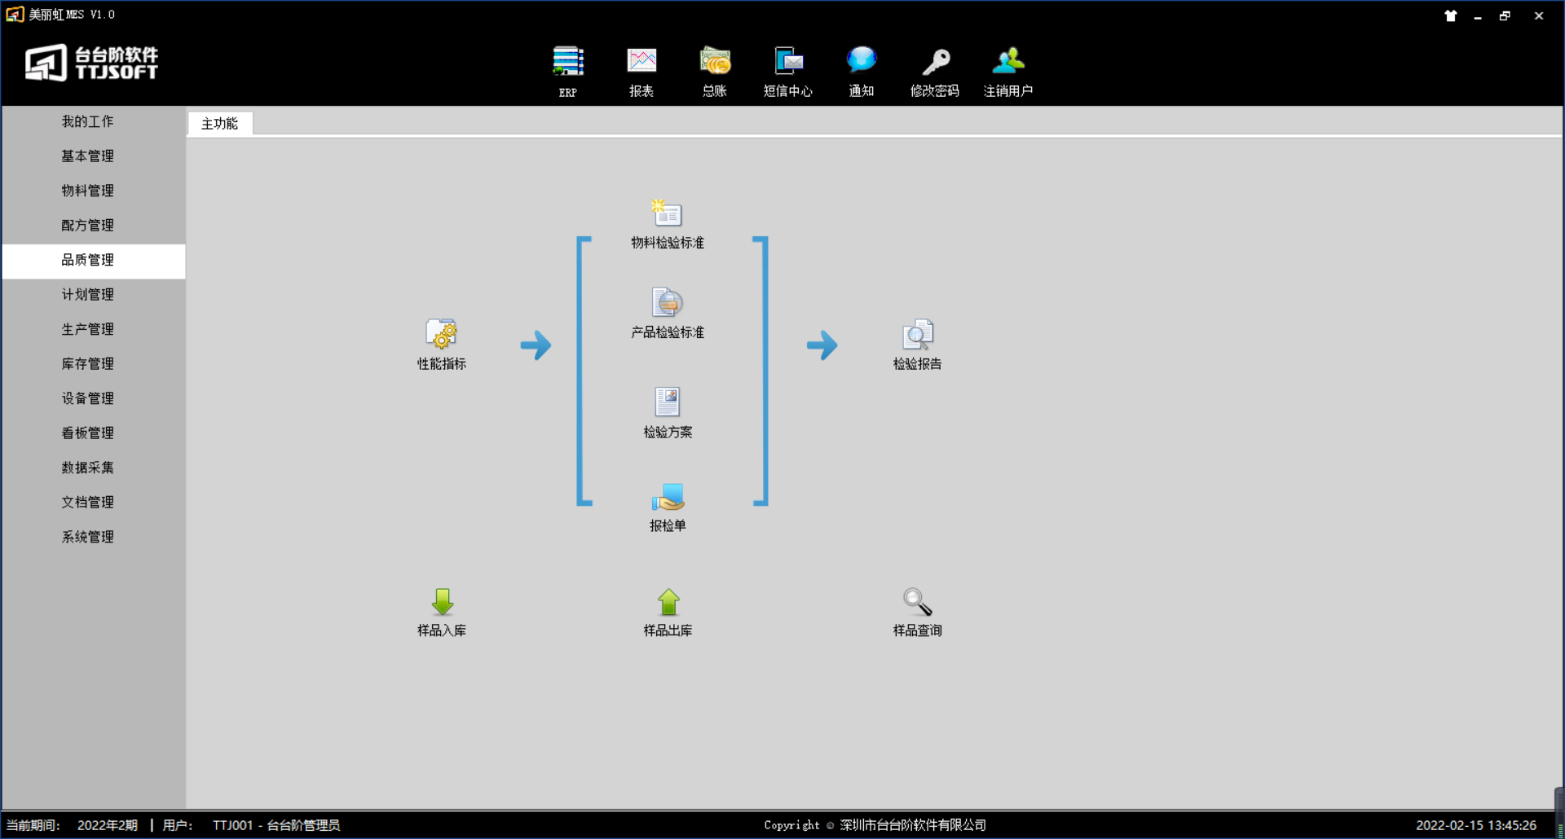
Task: Select 生产管理 in the sidebar
Action: click(x=88, y=329)
